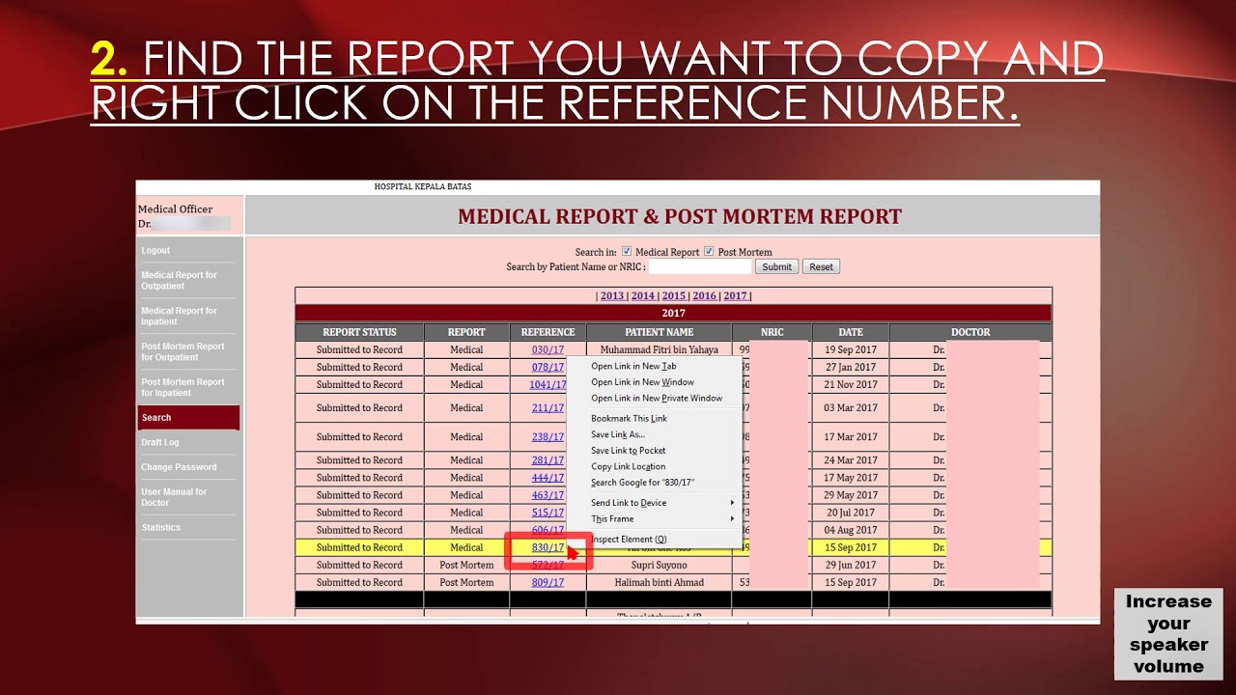This screenshot has height=695, width=1236.
Task: Click the PATIENT NAME column header
Action: (x=660, y=332)
